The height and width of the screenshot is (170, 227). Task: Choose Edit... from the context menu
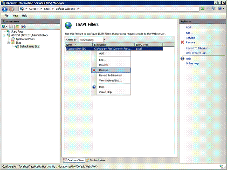coord(111,60)
